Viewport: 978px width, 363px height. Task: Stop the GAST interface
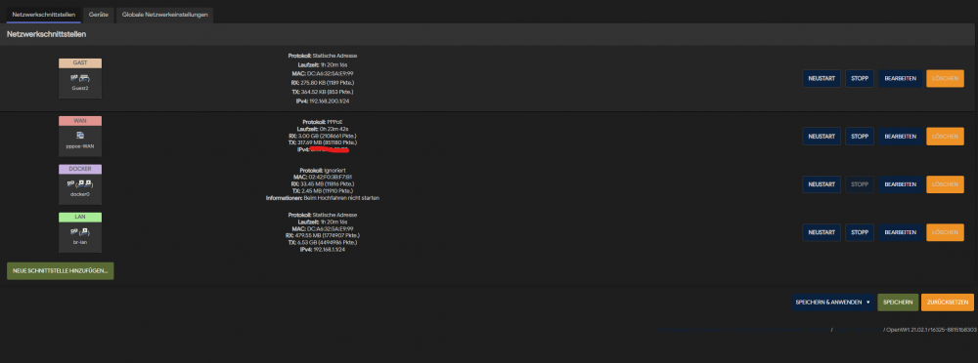tap(860, 78)
